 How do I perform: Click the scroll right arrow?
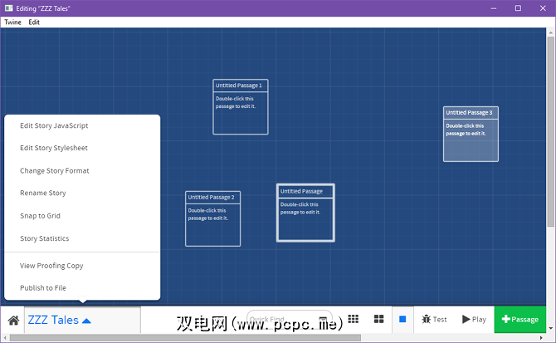pos(541,338)
